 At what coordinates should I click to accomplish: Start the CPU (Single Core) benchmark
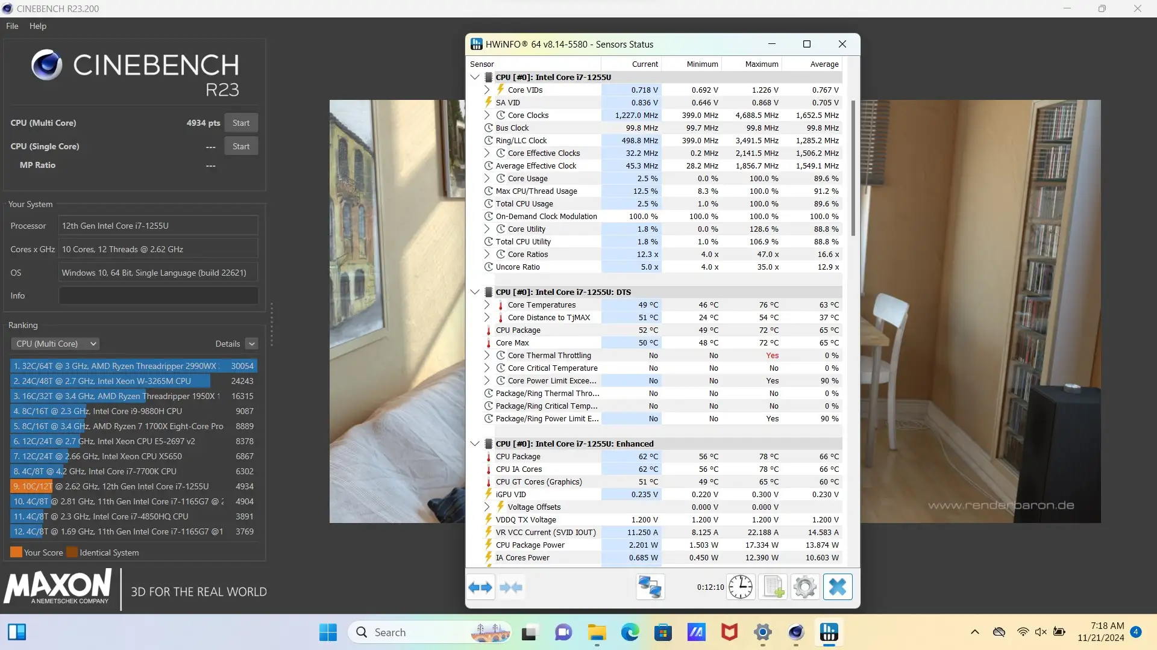pyautogui.click(x=241, y=146)
